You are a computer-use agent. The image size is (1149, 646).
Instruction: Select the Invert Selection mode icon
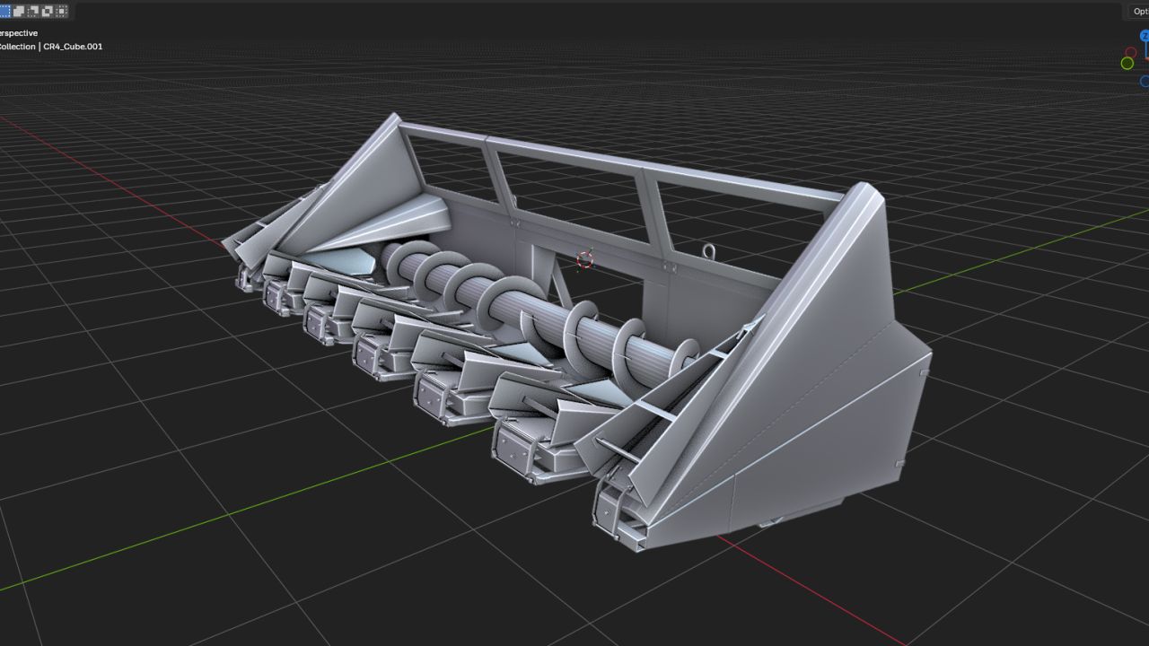47,11
